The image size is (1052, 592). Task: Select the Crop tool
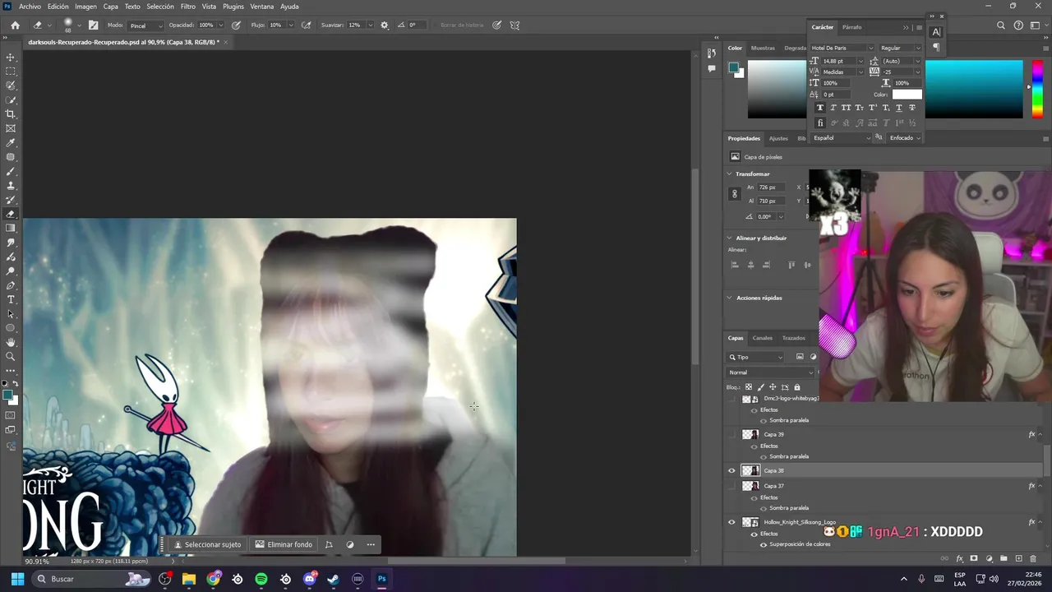(11, 114)
